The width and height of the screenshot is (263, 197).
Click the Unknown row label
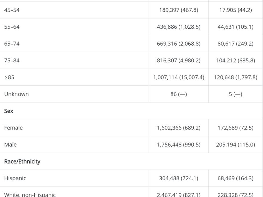click(x=16, y=94)
